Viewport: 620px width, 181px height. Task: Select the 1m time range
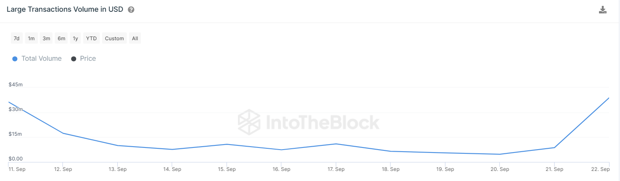[32, 39]
